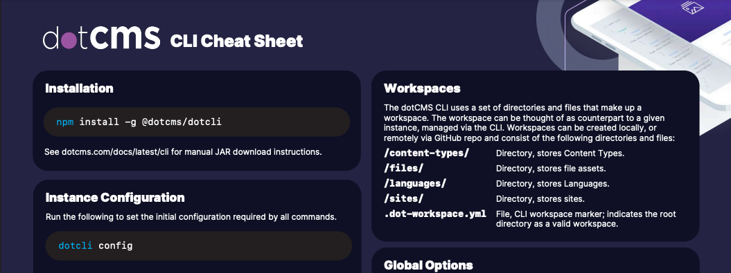
Task: Click the '.dot-workspace.yml' file entry
Action: click(435, 214)
